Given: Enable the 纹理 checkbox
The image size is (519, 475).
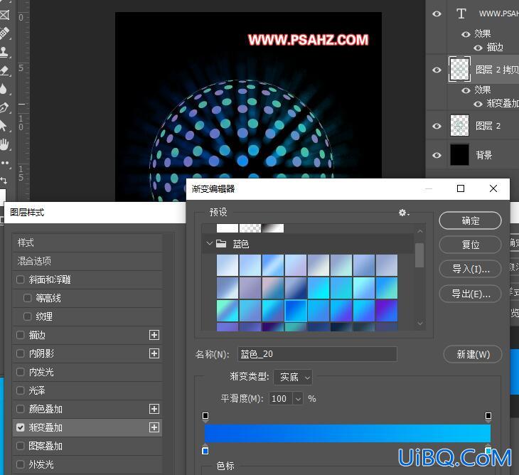Looking at the screenshot, I should click(28, 316).
